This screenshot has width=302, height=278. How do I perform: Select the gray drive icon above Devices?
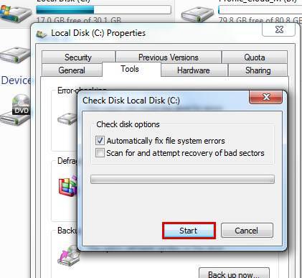click(15, 55)
